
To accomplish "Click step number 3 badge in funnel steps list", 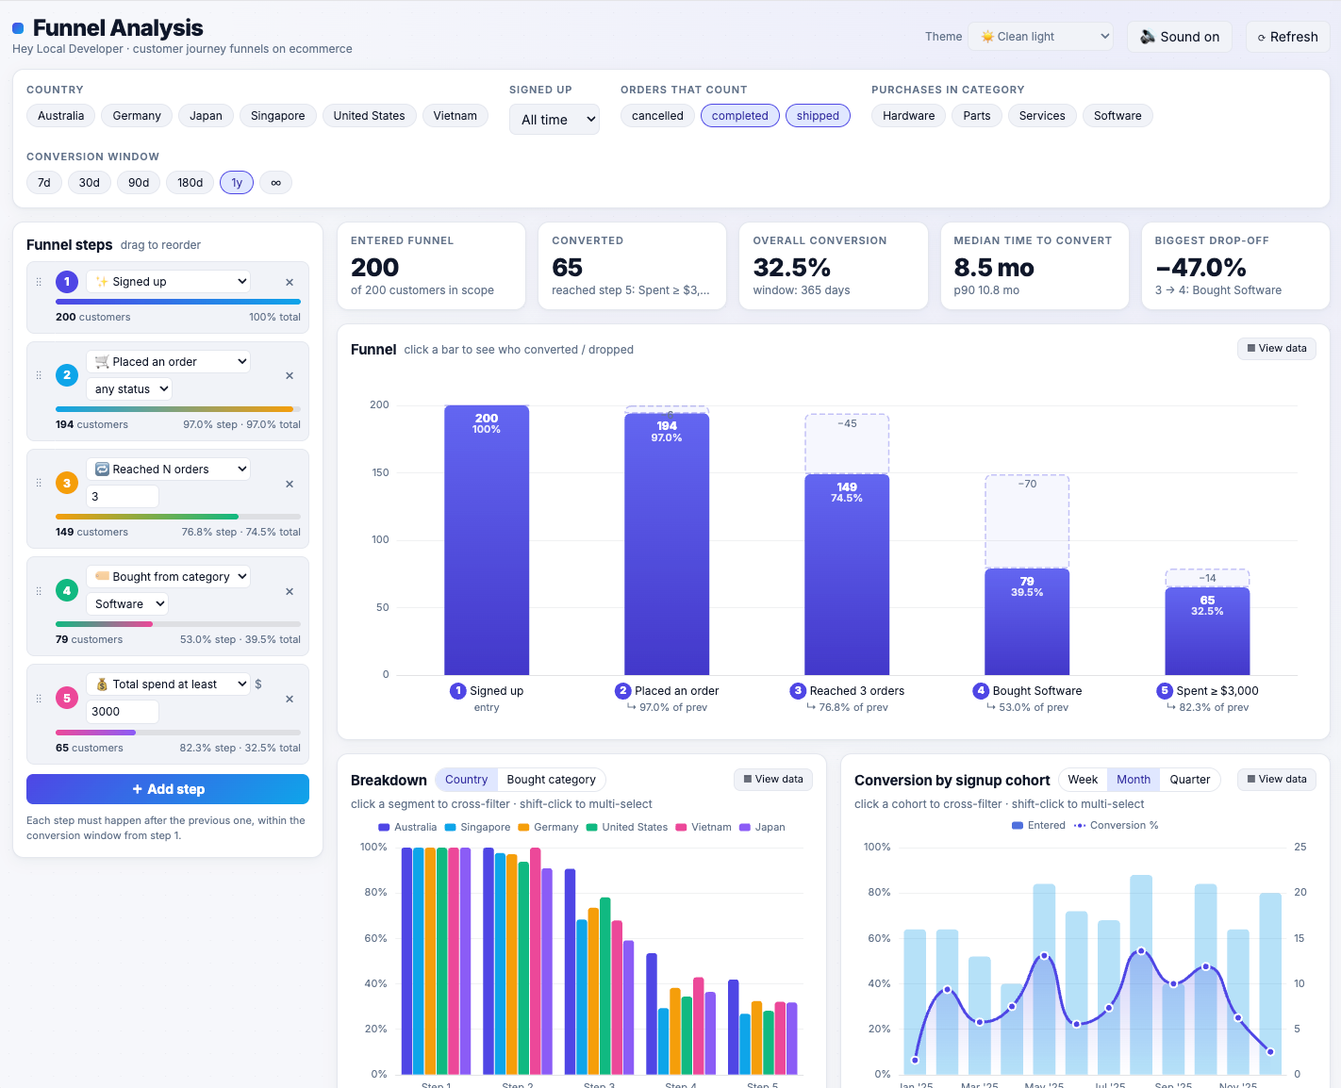I will coord(67,483).
